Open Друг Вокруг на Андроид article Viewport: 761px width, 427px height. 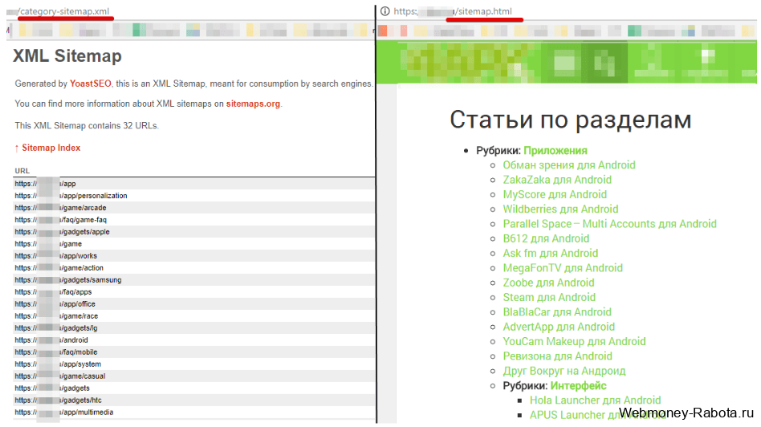pos(564,371)
